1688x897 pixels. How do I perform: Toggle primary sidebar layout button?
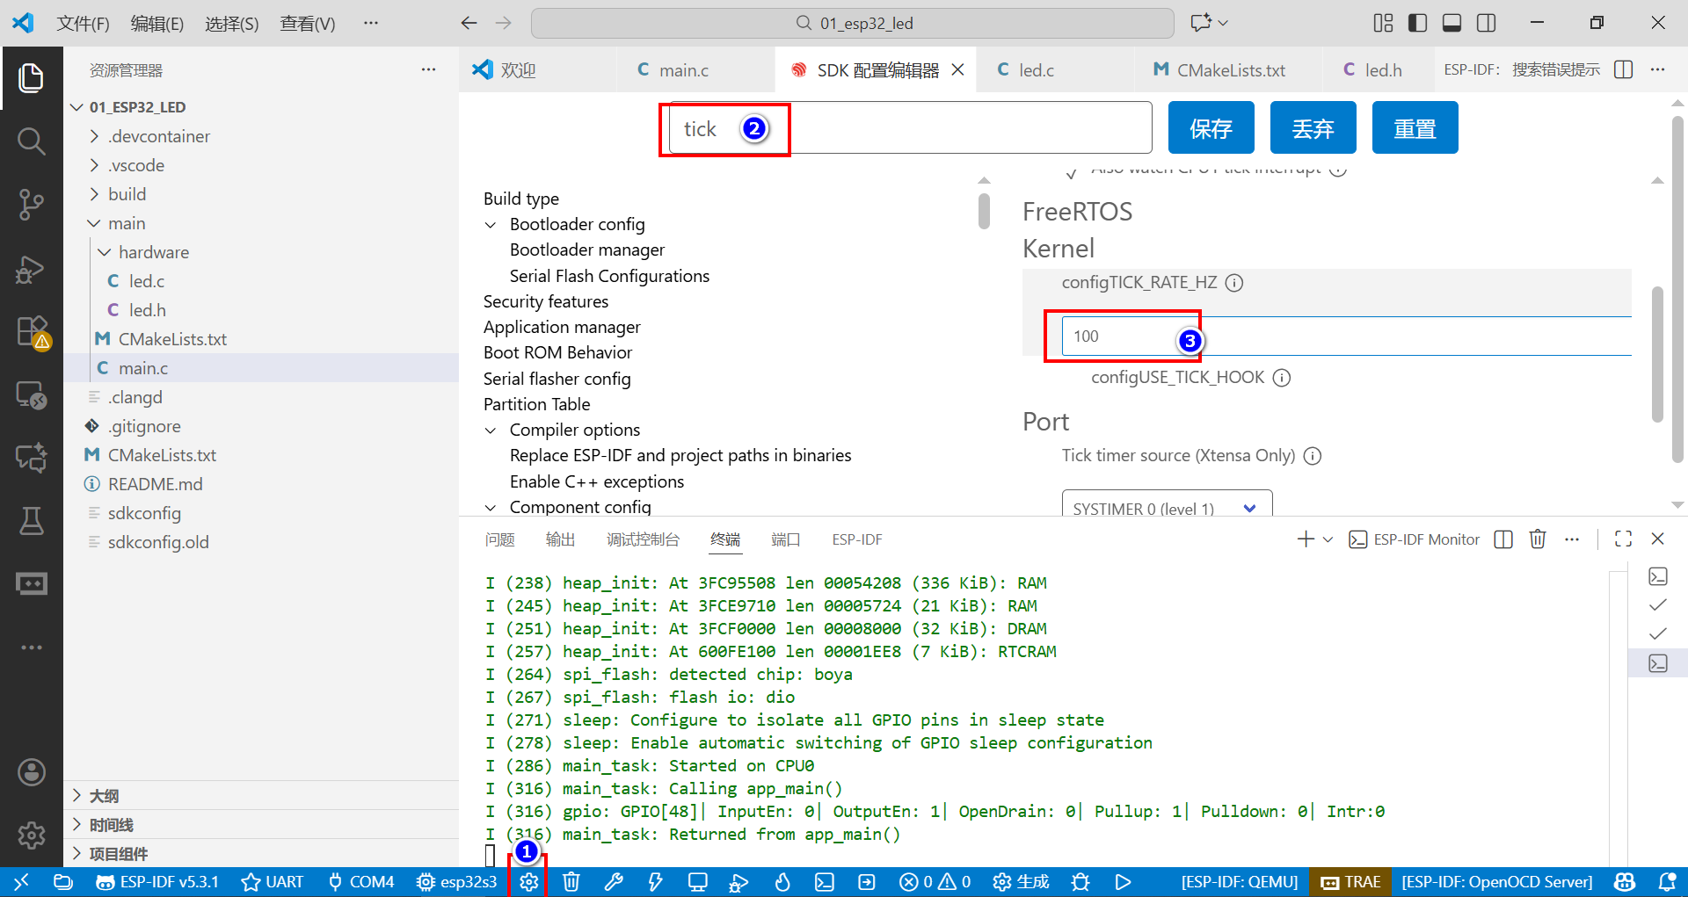pos(1417,23)
